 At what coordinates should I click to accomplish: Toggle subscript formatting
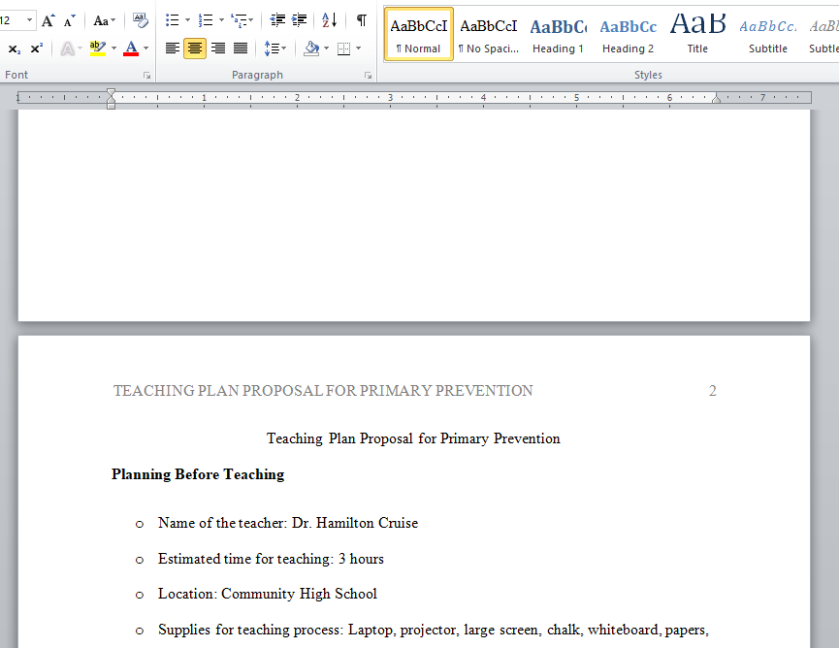(x=15, y=49)
